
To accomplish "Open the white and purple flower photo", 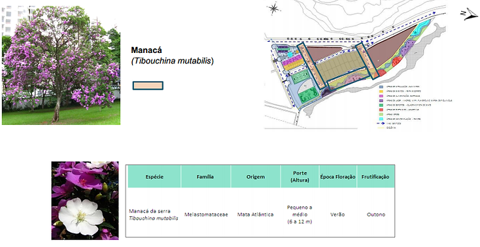I will pos(85,201).
